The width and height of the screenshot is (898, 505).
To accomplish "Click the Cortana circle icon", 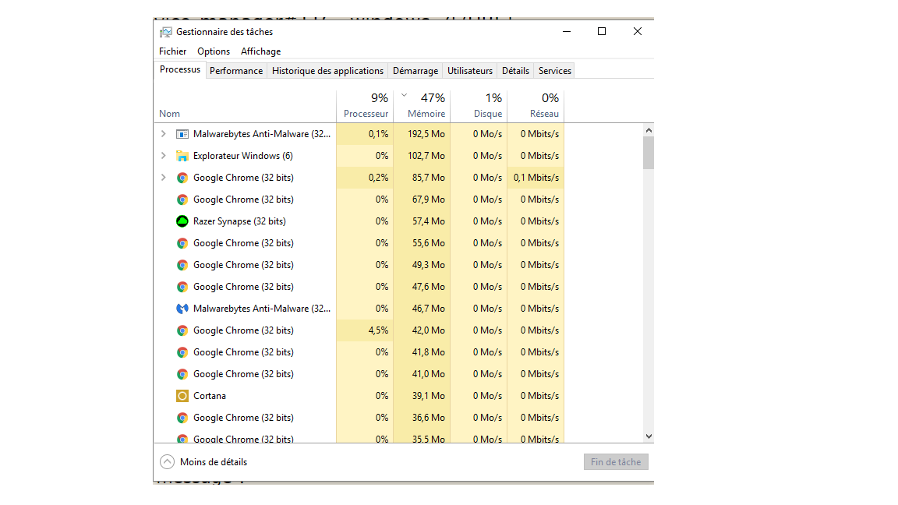I will 182,396.
